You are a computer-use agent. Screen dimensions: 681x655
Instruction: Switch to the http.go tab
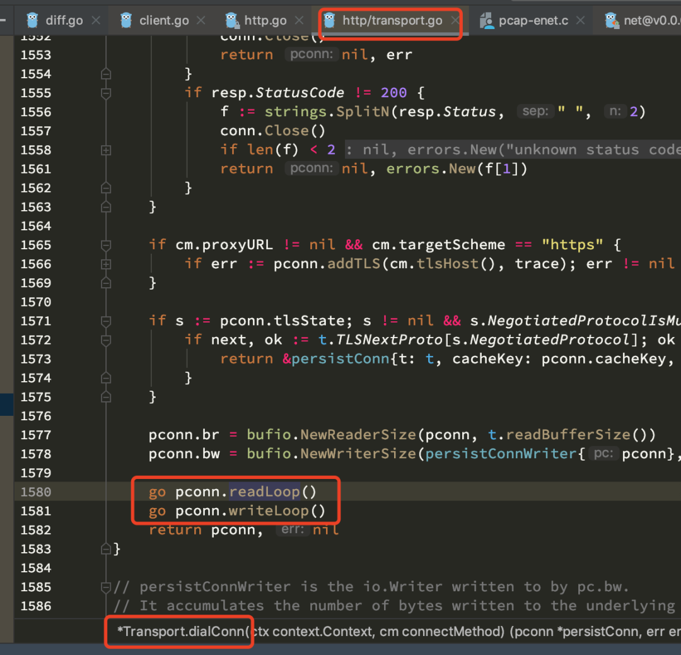click(265, 20)
